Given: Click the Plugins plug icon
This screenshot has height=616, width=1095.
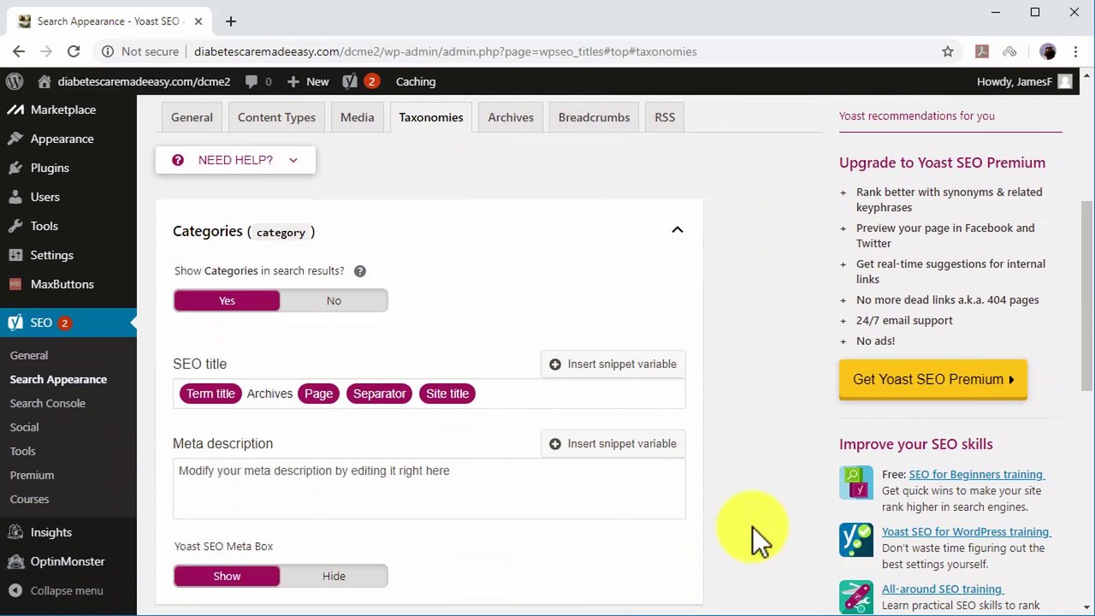Looking at the screenshot, I should pyautogui.click(x=15, y=168).
